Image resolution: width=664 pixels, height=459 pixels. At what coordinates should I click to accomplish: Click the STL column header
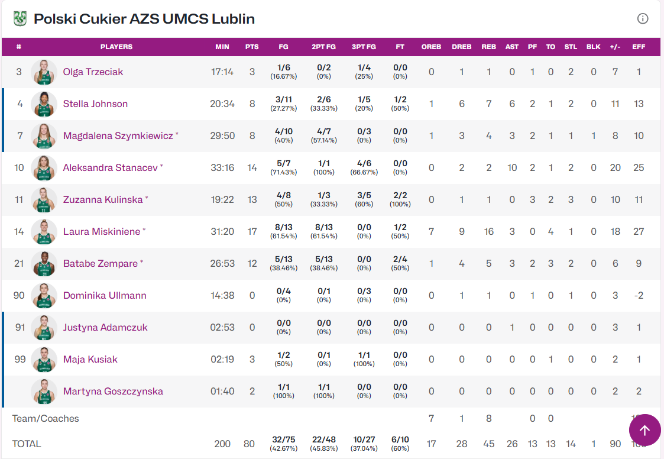pyautogui.click(x=571, y=47)
